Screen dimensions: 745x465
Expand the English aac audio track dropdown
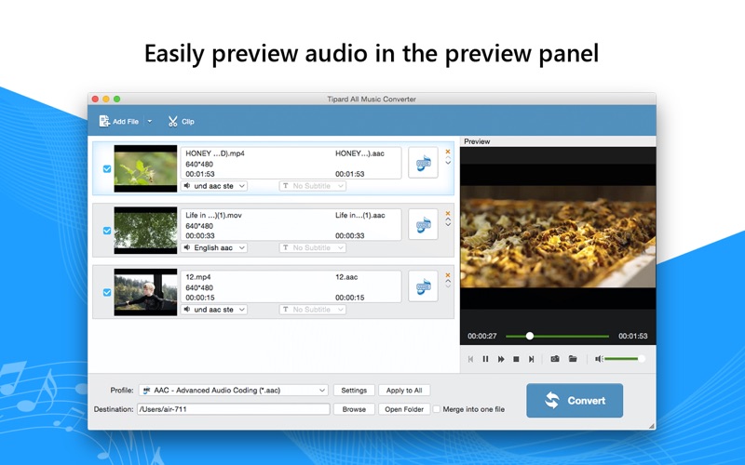215,248
